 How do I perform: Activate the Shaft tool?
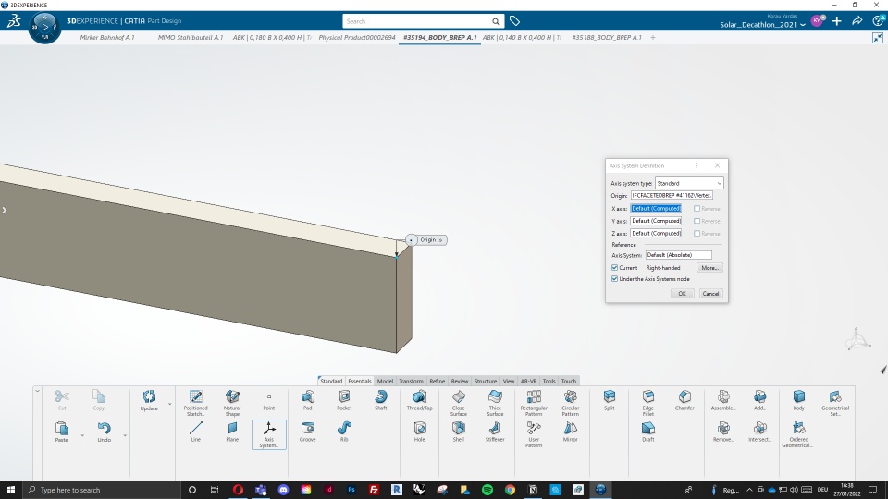[x=380, y=397]
